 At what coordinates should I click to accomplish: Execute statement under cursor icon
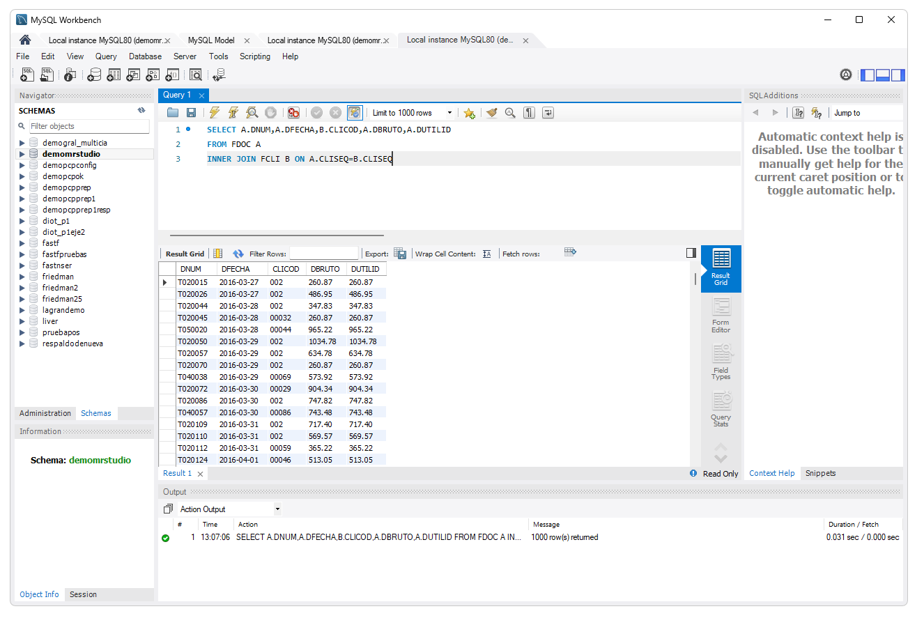tap(233, 112)
